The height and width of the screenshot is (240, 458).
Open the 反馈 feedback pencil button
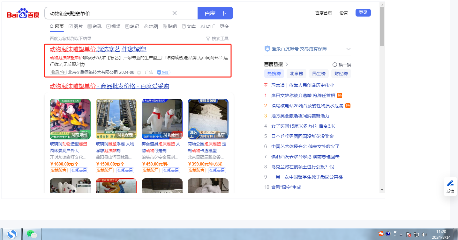(x=450, y=187)
